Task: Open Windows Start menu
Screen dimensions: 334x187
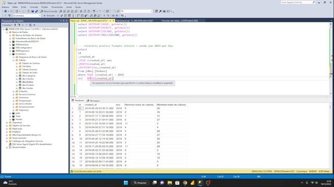Action: (x=126, y=183)
